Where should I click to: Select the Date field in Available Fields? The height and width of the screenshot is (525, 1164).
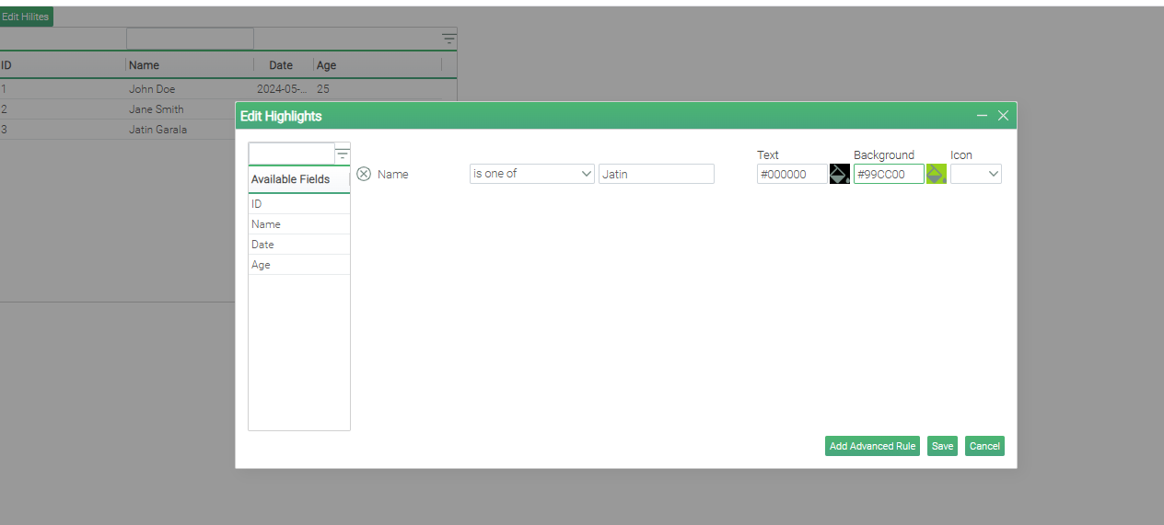pyautogui.click(x=298, y=245)
